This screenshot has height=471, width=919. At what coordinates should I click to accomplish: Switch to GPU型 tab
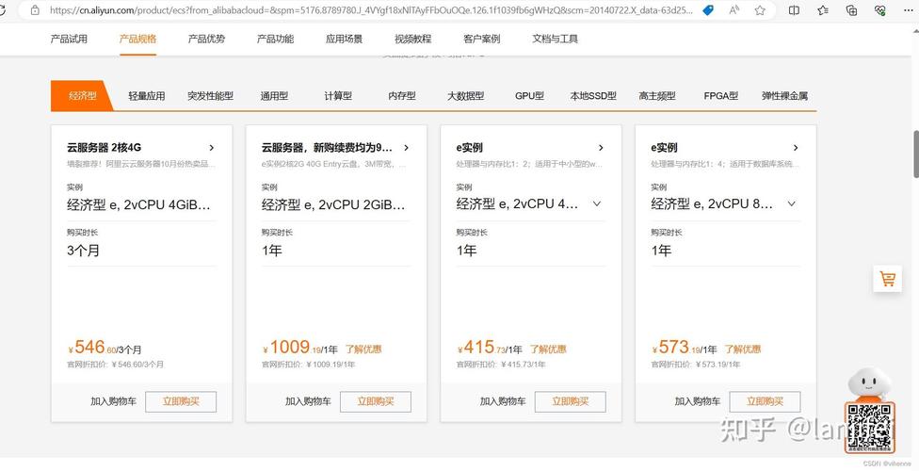(x=530, y=95)
